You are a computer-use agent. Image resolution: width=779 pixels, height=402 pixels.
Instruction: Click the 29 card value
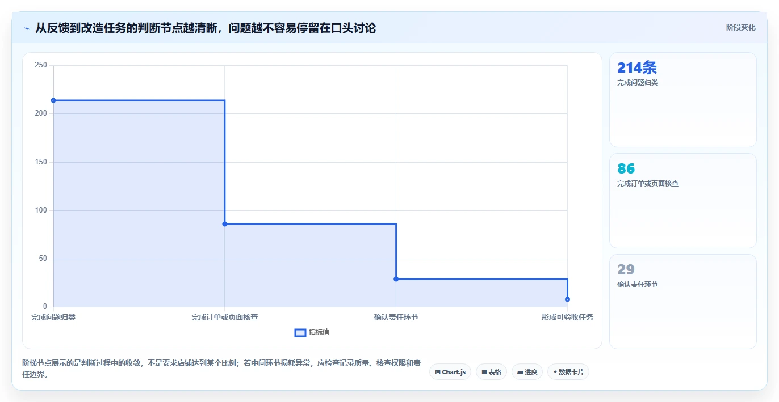click(626, 270)
